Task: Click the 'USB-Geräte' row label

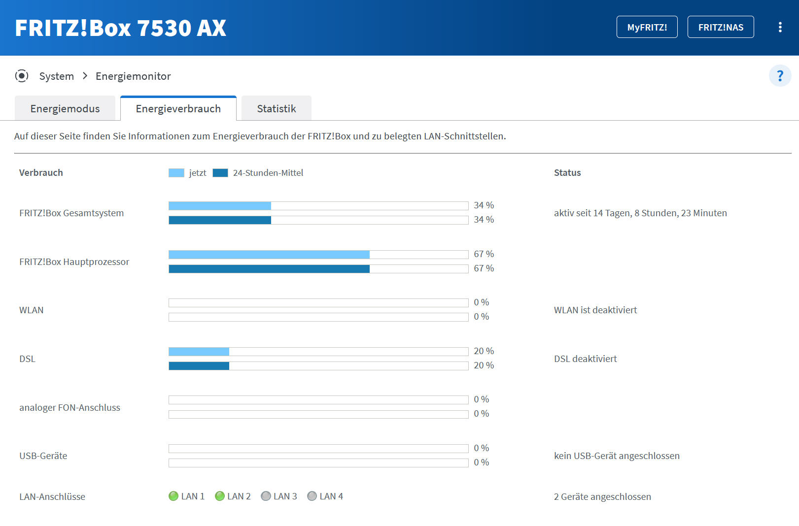Action: click(x=43, y=456)
